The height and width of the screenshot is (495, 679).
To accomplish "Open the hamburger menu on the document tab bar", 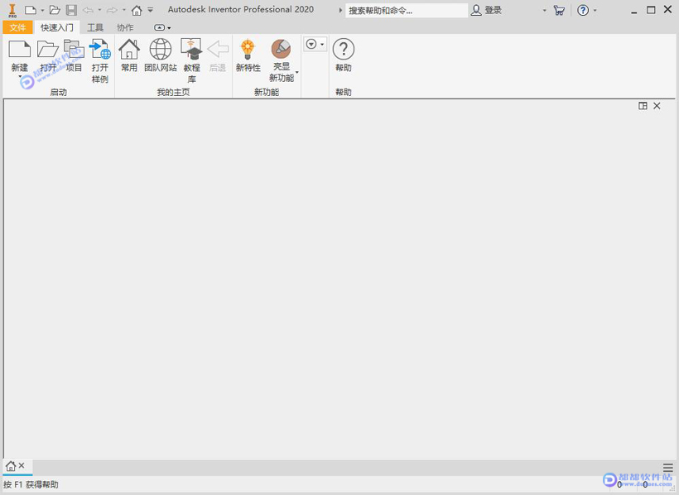I will (668, 468).
